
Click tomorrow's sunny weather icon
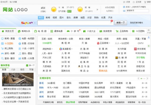click(80, 10)
